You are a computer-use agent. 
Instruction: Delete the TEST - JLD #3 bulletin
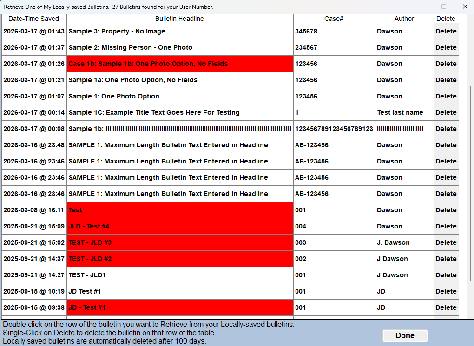pos(446,242)
